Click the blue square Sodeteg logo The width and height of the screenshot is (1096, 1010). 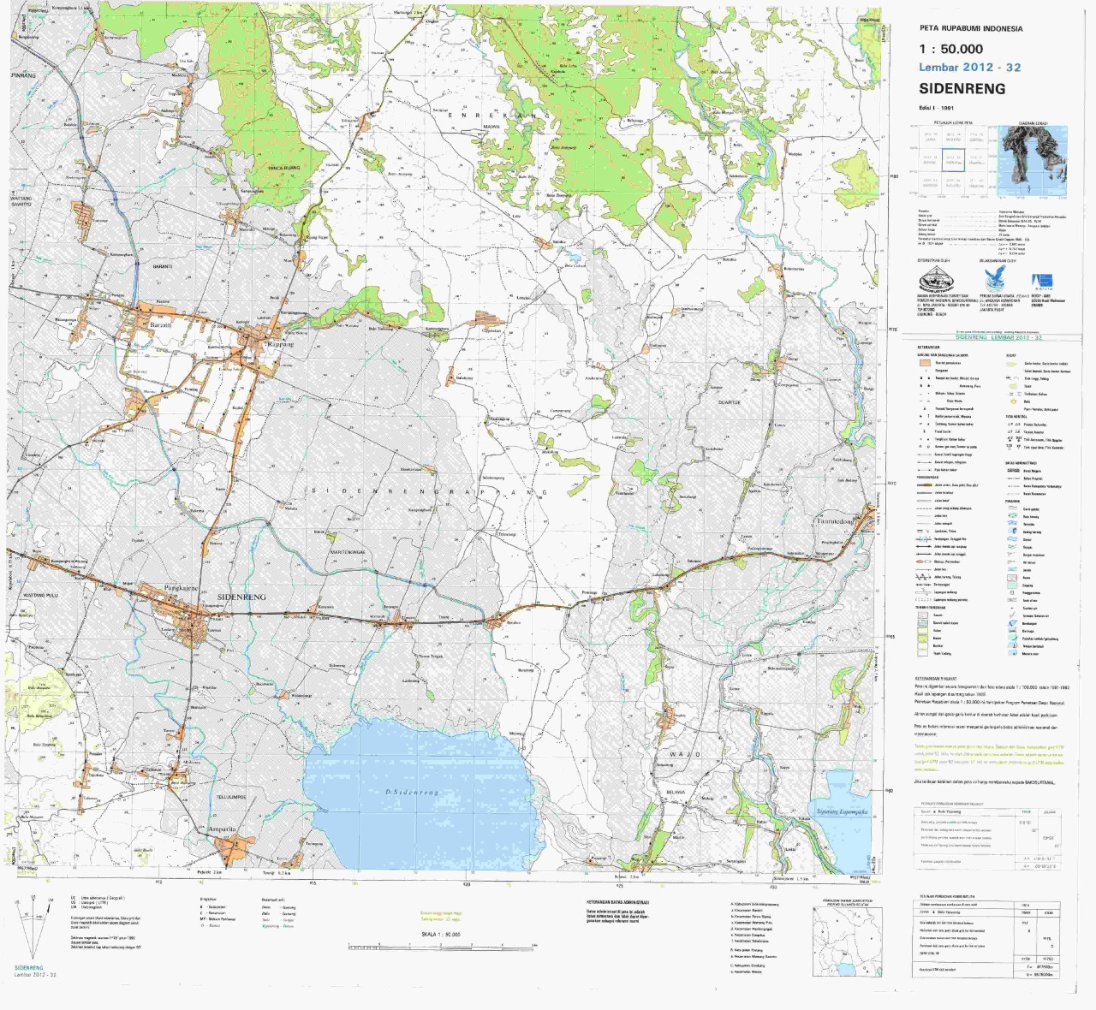click(x=1041, y=282)
